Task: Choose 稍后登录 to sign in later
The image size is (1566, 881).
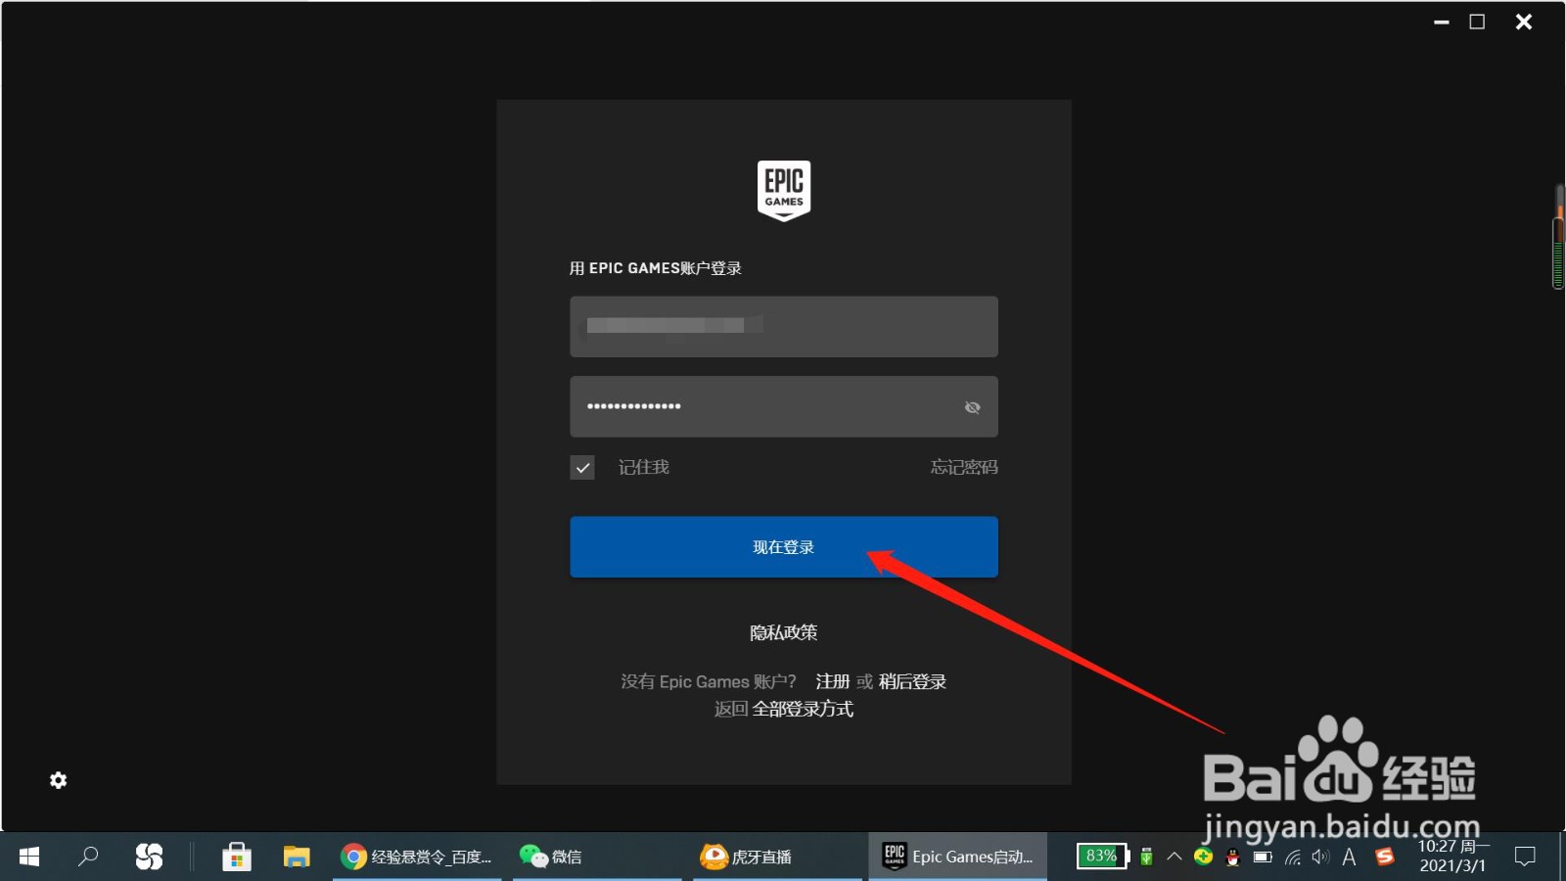Action: [x=912, y=681]
